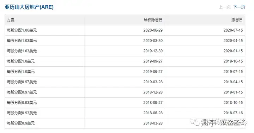Click the ex-dividend date 2020-06-29
Screen dimensions: 254x133
click(x=153, y=30)
